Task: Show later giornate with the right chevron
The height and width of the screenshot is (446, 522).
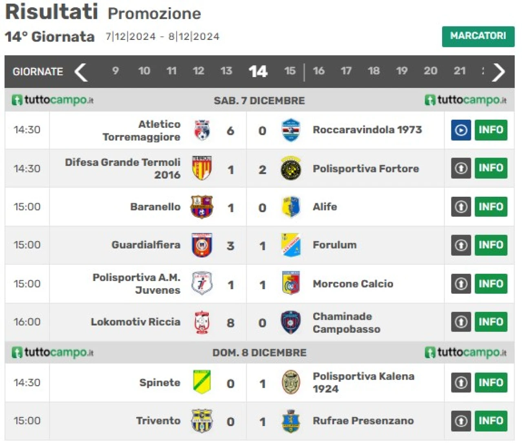Action: [x=498, y=72]
